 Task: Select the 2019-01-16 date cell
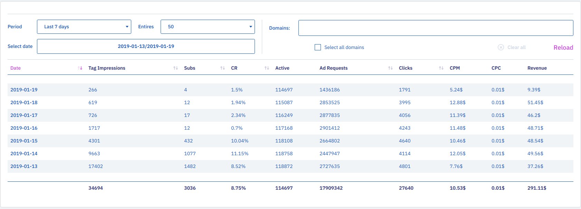pyautogui.click(x=24, y=128)
